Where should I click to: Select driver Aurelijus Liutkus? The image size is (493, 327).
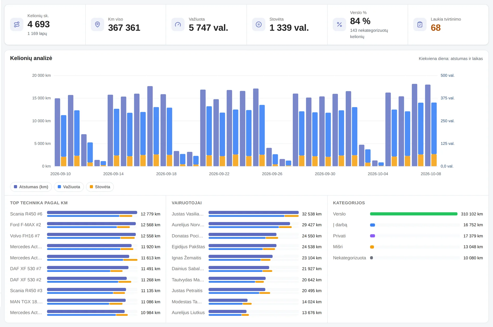(x=246, y=313)
